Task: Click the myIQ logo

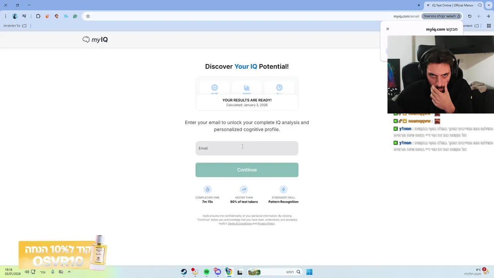Action: 95,39
